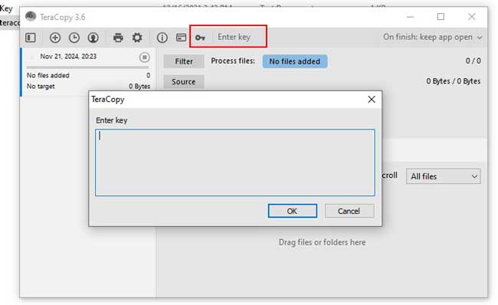
Task: Click the No files added blue button
Action: 295,61
